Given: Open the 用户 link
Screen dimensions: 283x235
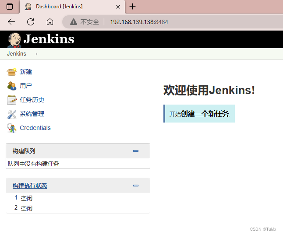Looking at the screenshot, I should tap(26, 86).
